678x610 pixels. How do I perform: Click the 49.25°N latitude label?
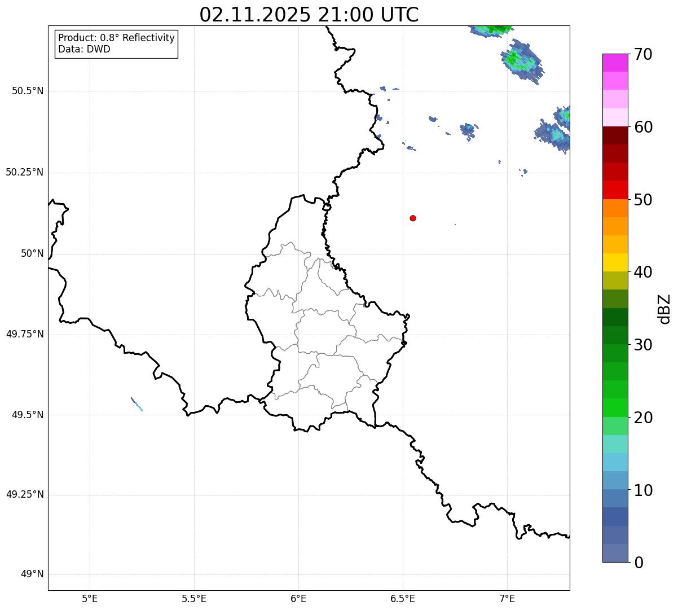pyautogui.click(x=25, y=495)
